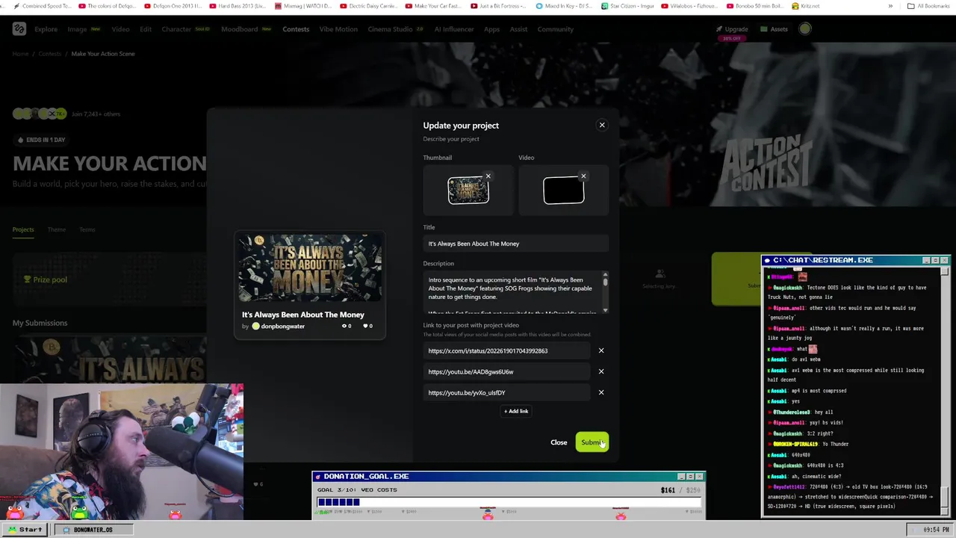
Task: Click the project card preview image
Action: coord(310,268)
